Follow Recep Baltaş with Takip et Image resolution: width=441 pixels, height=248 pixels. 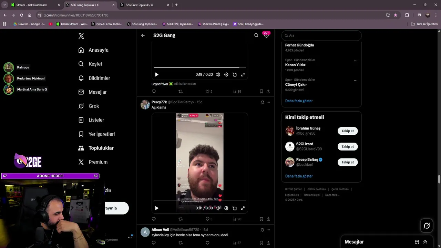point(348,162)
